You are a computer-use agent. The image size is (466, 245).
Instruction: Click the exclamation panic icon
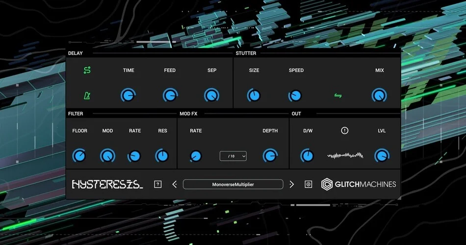click(344, 130)
